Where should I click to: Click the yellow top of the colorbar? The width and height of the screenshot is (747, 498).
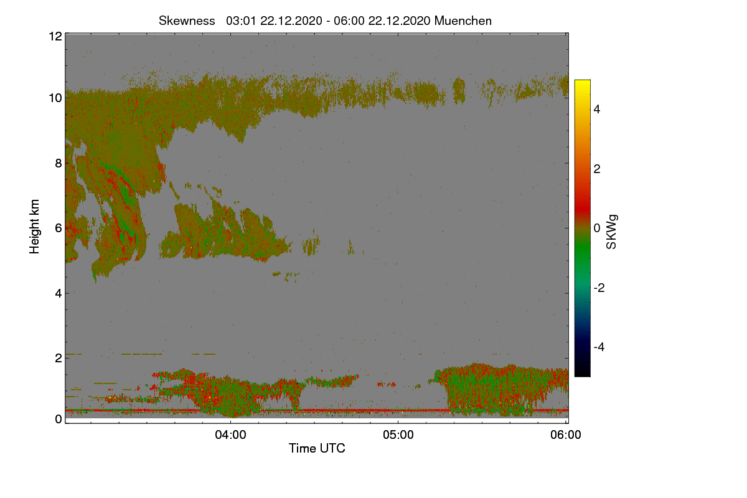(582, 85)
